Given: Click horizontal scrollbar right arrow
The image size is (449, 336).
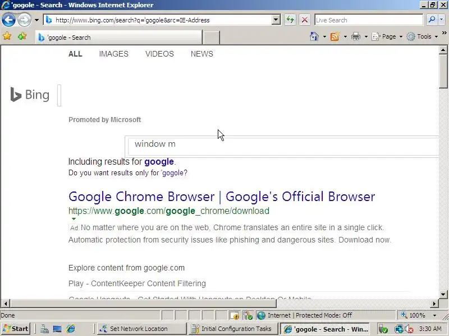Looking at the screenshot, I should tap(434, 304).
